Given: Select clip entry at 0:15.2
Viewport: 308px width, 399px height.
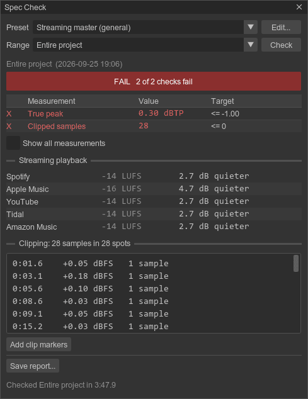Looking at the screenshot, I should (151, 326).
